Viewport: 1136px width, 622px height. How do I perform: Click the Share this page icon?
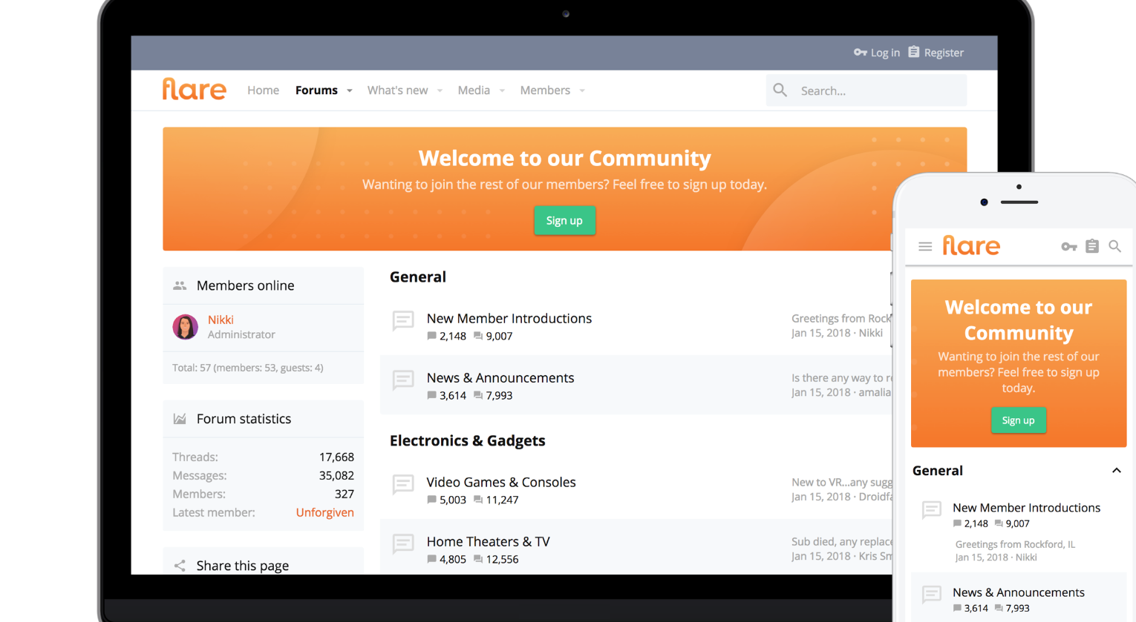tap(180, 566)
